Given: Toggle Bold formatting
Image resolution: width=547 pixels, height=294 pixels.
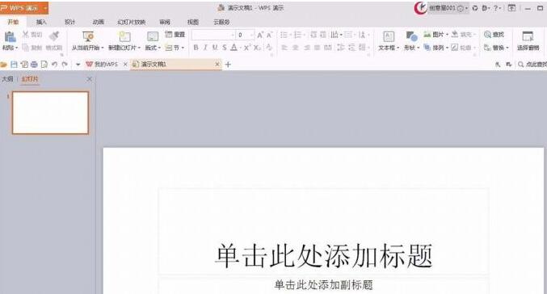Looking at the screenshot, I should pos(196,48).
